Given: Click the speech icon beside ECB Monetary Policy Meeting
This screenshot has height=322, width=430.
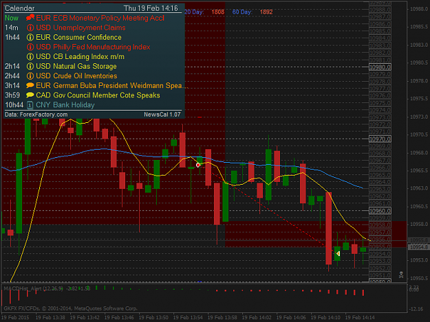Looking at the screenshot, I should pyautogui.click(x=30, y=18).
